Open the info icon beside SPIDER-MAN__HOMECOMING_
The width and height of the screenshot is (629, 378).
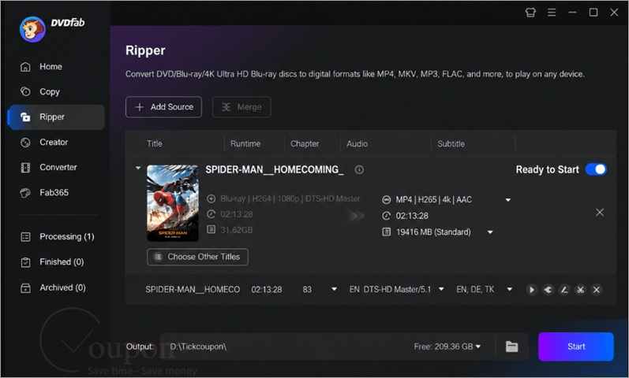[x=359, y=170]
